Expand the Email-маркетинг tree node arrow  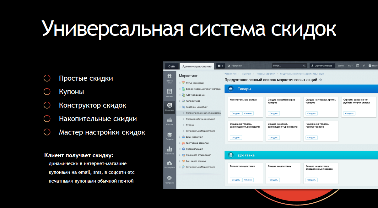[x=180, y=137]
